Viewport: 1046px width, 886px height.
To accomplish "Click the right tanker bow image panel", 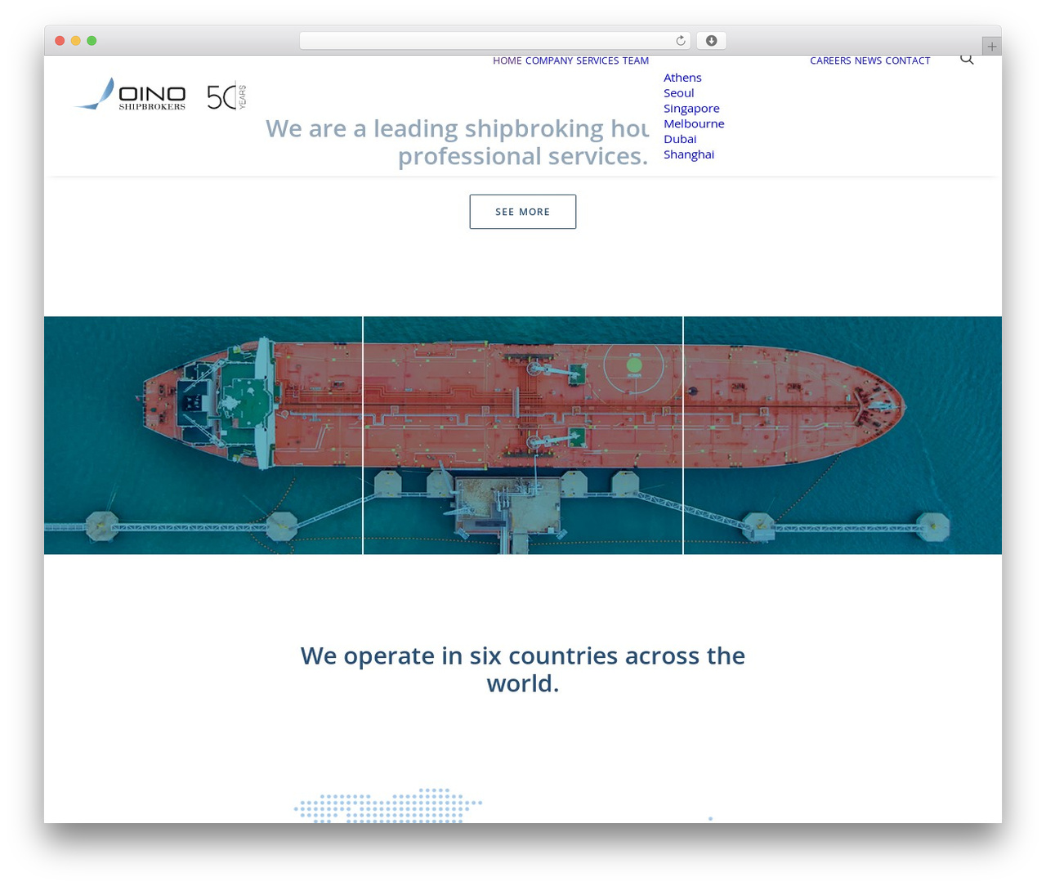I will [x=843, y=435].
